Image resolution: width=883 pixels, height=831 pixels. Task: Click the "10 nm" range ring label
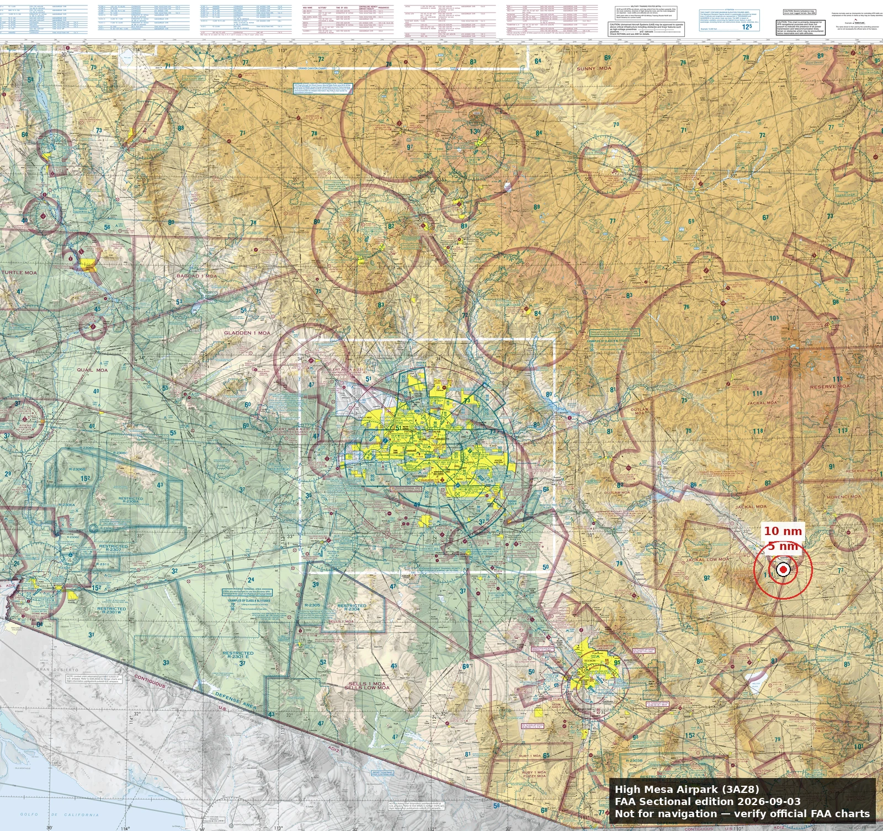pyautogui.click(x=783, y=531)
